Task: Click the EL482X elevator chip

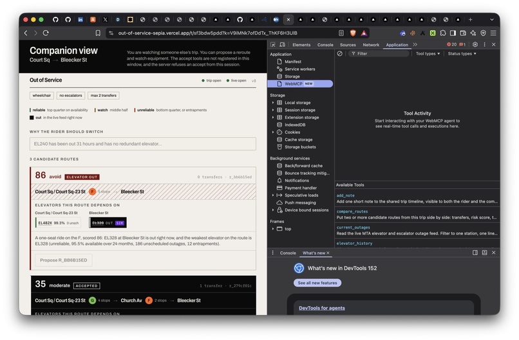Action: tap(58, 223)
